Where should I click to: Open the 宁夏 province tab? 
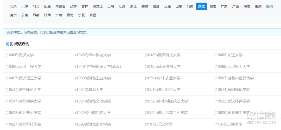coord(81,15)
